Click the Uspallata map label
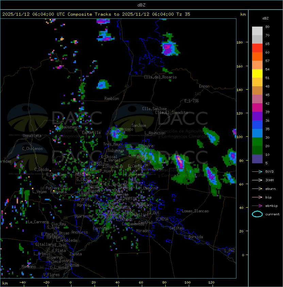This screenshot has width=283, height=287. click(32, 136)
